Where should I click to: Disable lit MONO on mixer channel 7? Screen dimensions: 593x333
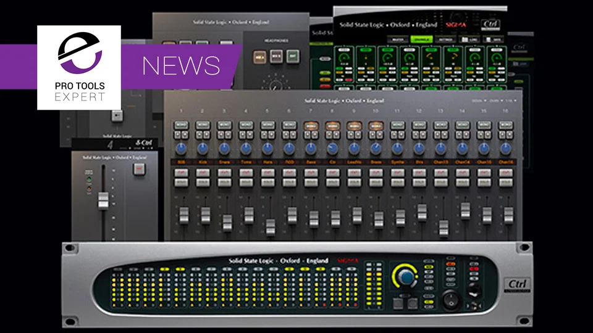click(x=311, y=125)
